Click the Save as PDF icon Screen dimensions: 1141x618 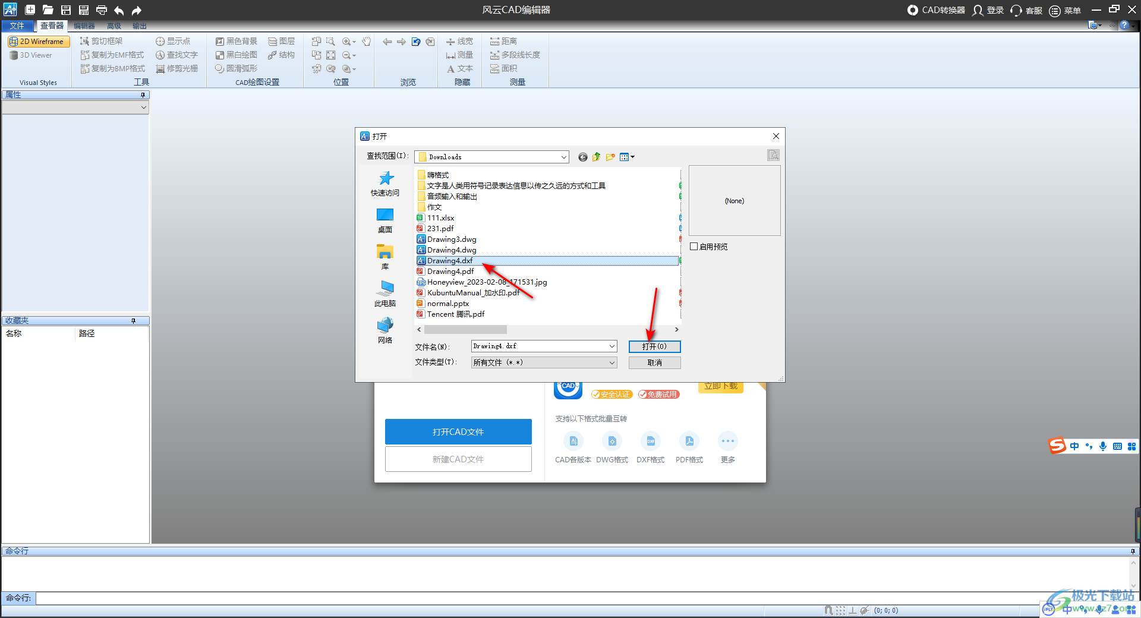click(84, 10)
